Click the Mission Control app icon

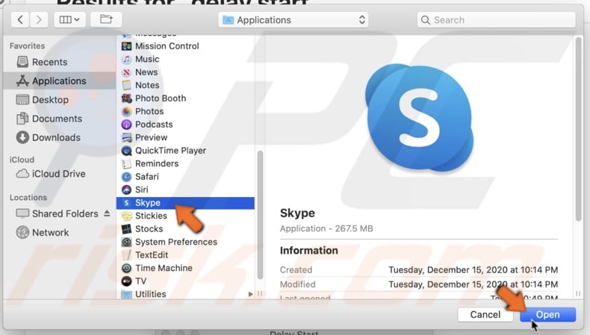[x=126, y=46]
